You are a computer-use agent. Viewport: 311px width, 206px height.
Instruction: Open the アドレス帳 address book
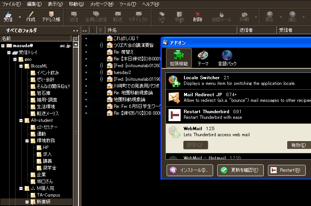[51, 17]
